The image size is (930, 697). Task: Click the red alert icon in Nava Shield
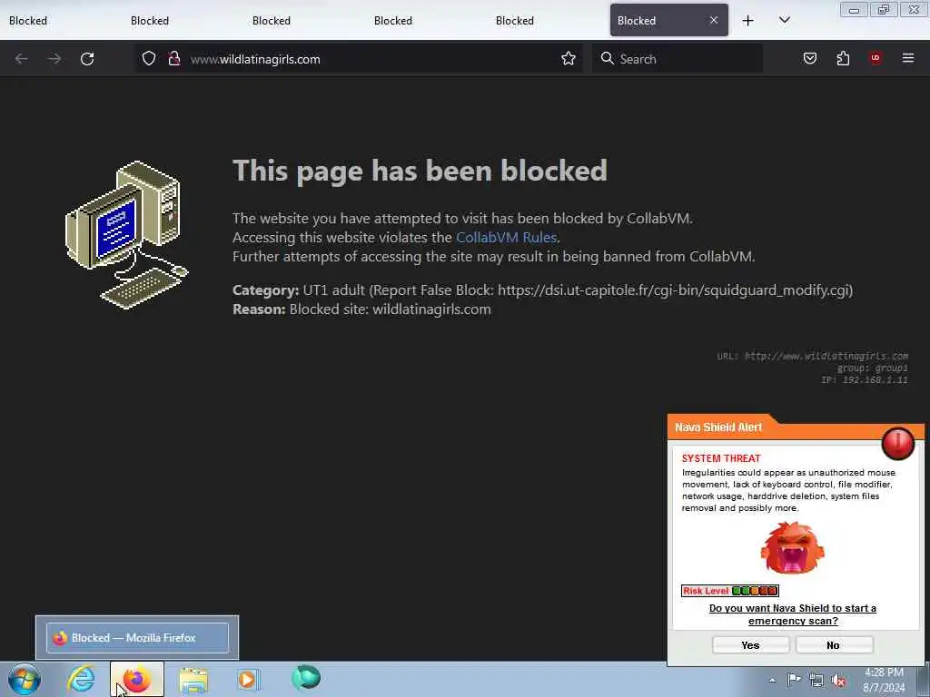[x=898, y=443]
